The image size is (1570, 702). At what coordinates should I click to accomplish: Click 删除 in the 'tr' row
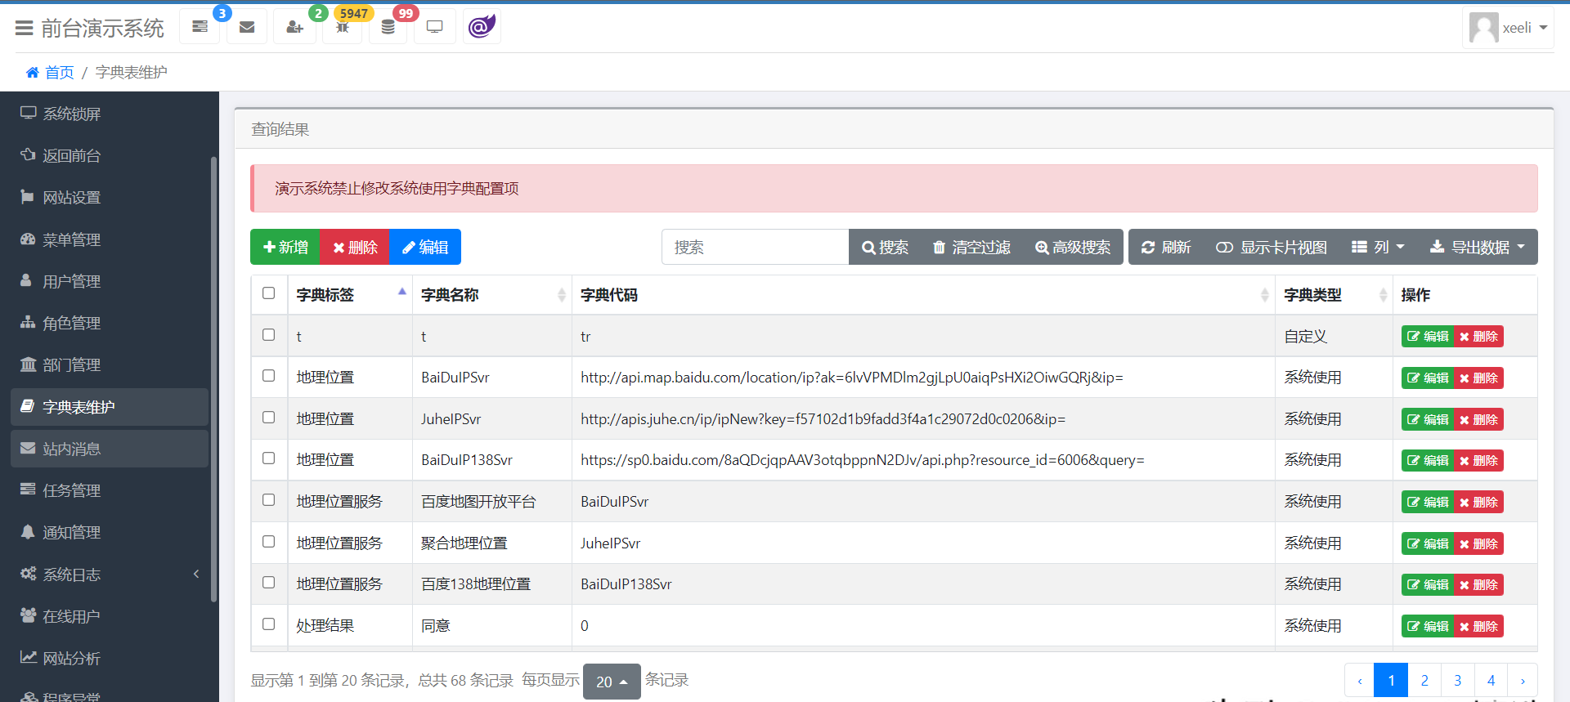[x=1478, y=337]
